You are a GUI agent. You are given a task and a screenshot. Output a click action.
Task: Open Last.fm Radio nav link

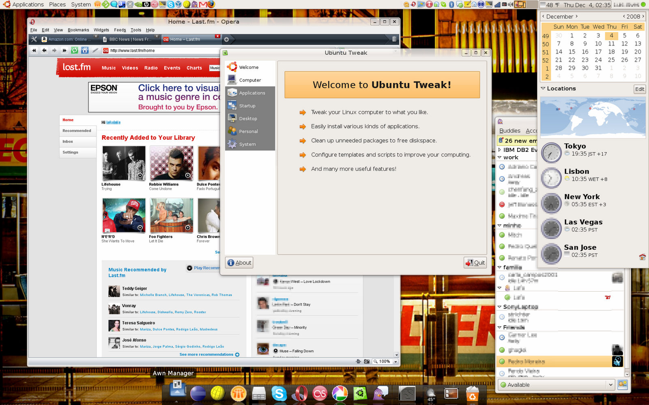click(x=151, y=68)
